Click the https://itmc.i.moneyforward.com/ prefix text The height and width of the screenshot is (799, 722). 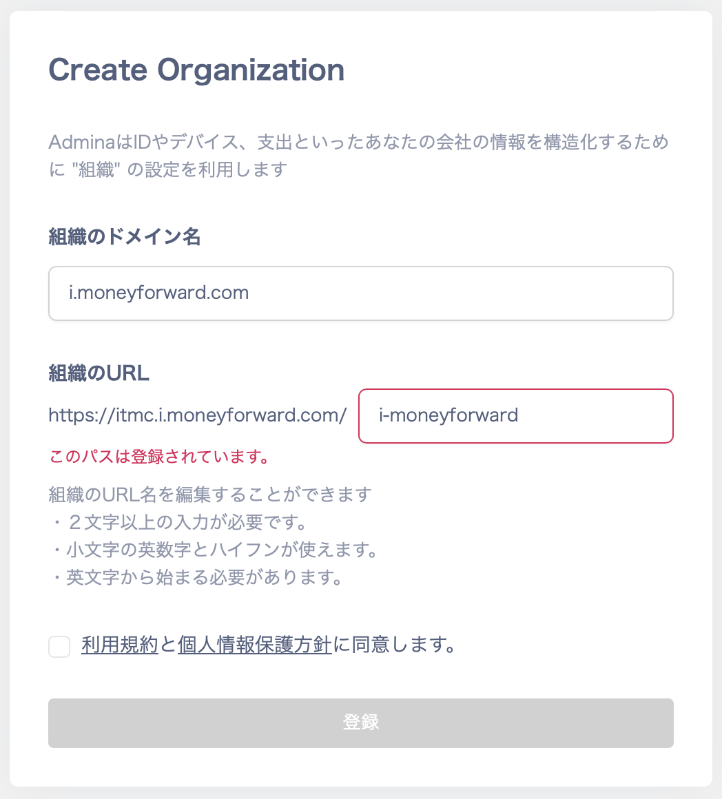[197, 416]
